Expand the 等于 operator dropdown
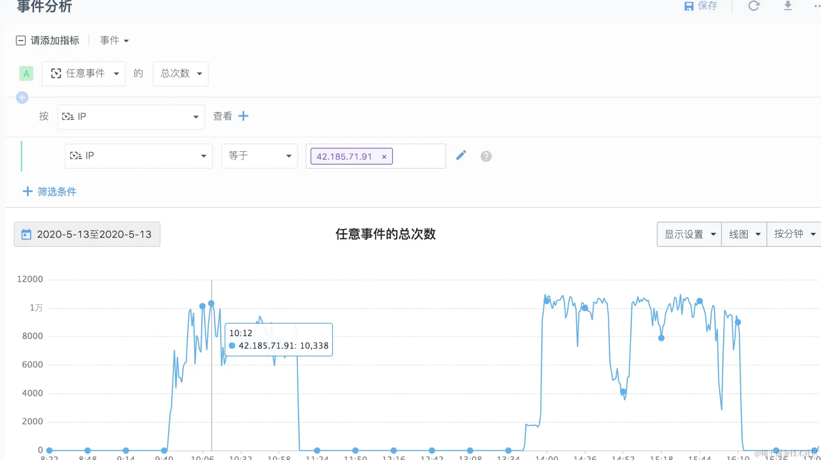 click(x=259, y=156)
